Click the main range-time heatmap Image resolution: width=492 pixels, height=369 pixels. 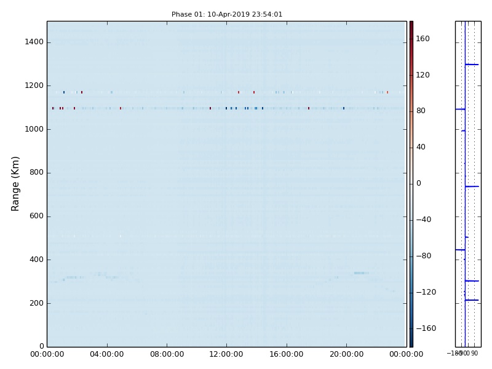pos(227,184)
